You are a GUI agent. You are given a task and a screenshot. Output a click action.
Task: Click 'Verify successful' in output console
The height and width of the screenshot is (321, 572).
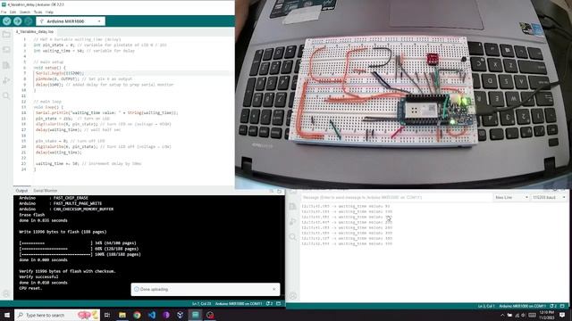(x=38, y=276)
